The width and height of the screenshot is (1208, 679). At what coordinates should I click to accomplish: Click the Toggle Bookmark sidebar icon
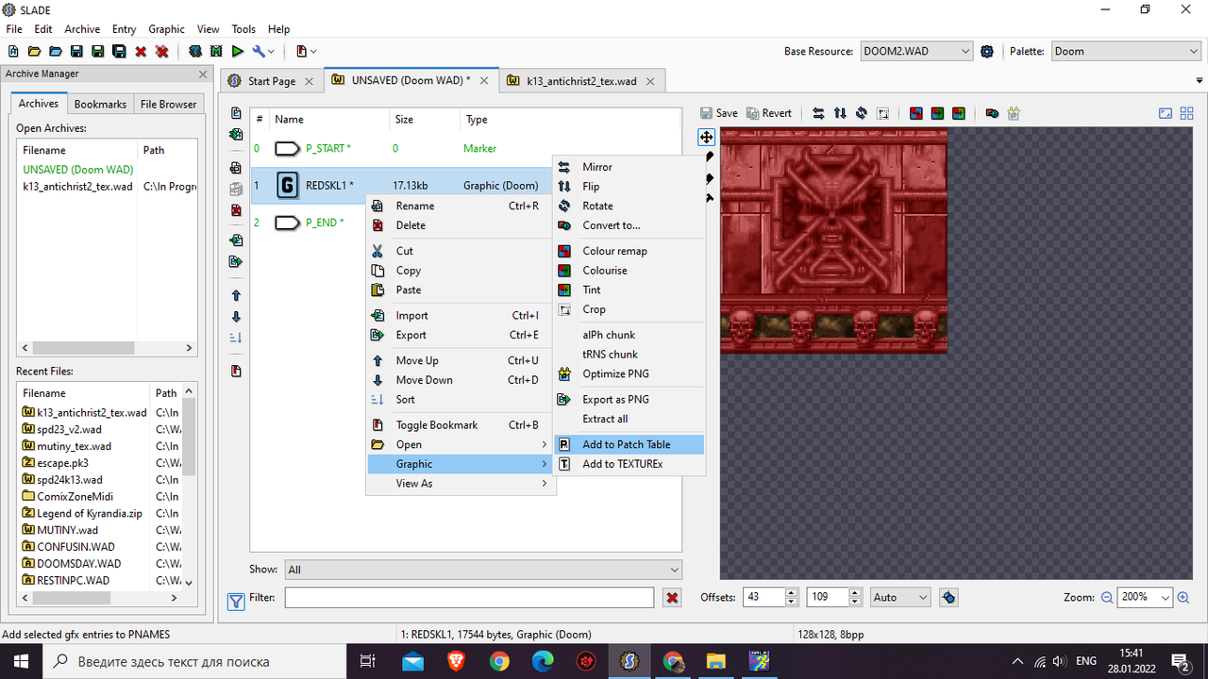click(236, 371)
